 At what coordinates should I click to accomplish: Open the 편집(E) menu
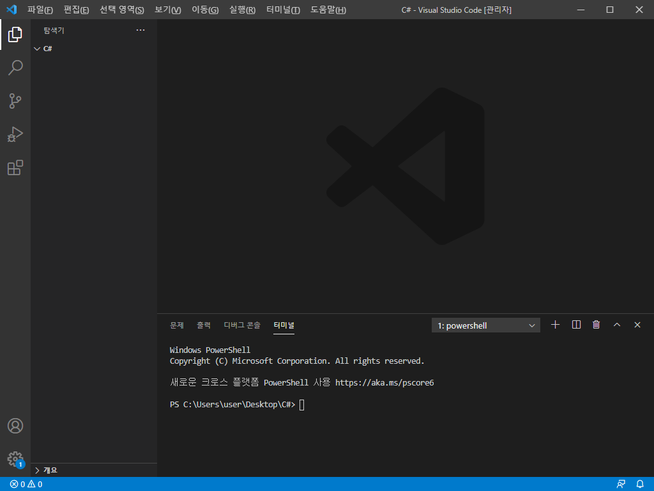[77, 10]
